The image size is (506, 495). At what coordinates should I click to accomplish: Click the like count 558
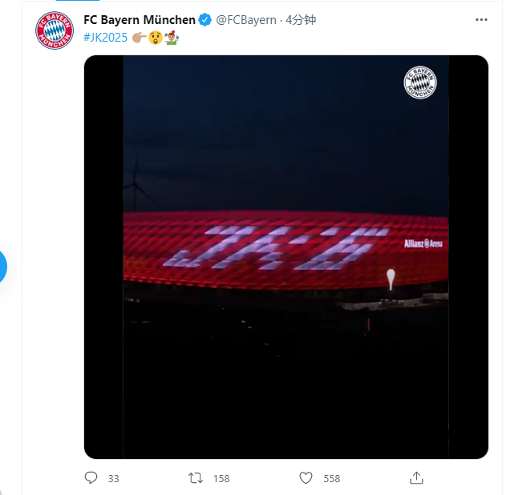click(331, 479)
